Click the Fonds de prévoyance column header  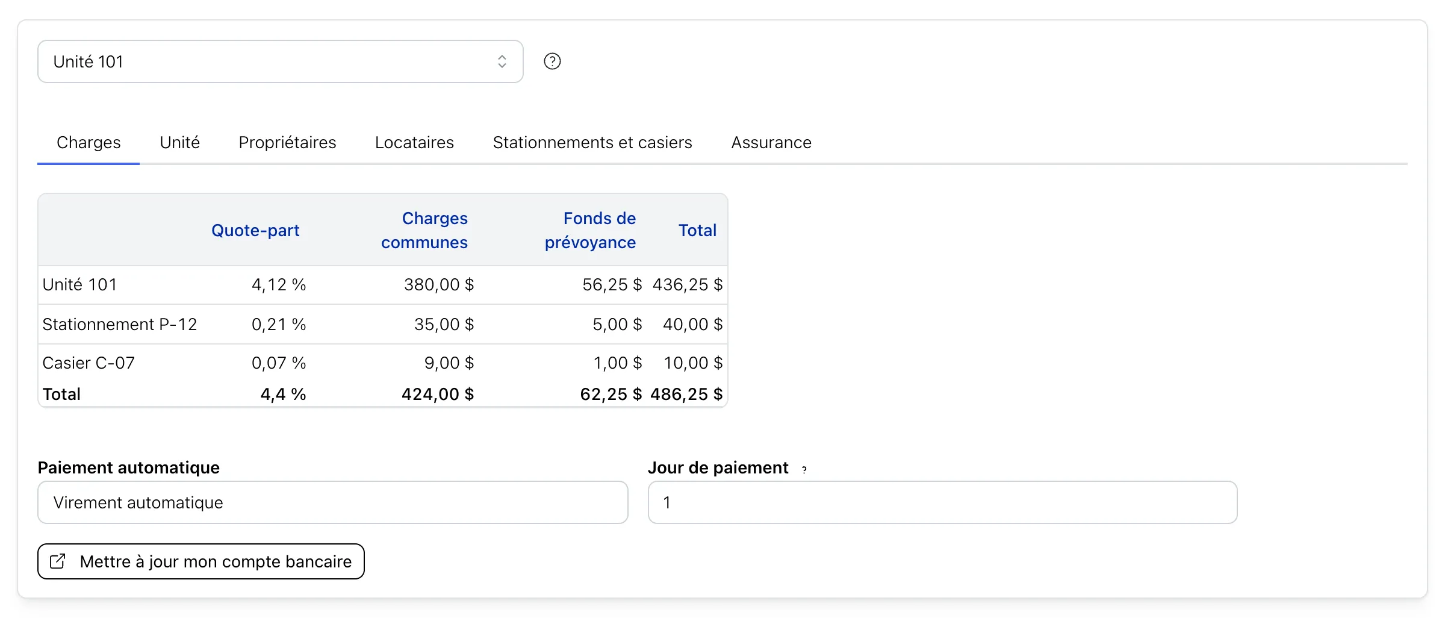[590, 231]
